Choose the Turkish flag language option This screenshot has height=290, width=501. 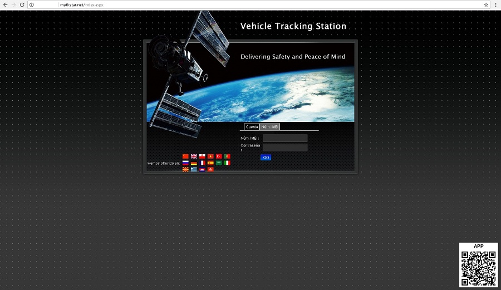(219, 156)
